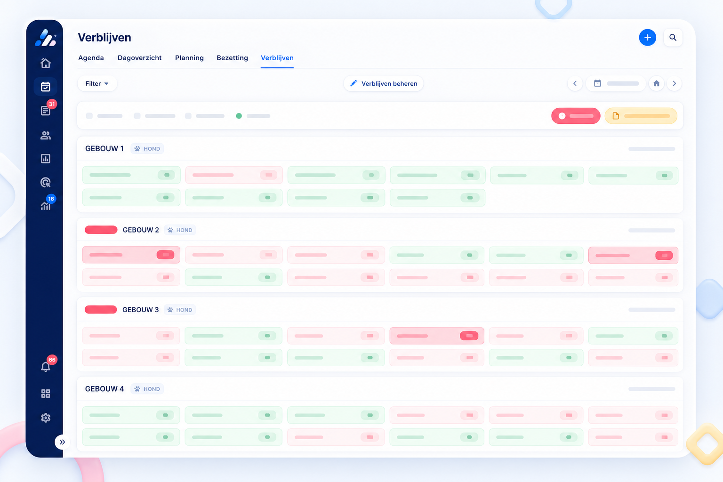This screenshot has height=482, width=723.
Task: Toggle third checkbox in the legend bar
Action: 188,116
